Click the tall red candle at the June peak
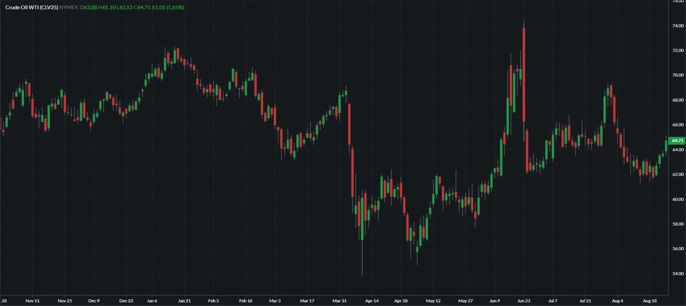The height and width of the screenshot is (306, 686). coord(524,73)
